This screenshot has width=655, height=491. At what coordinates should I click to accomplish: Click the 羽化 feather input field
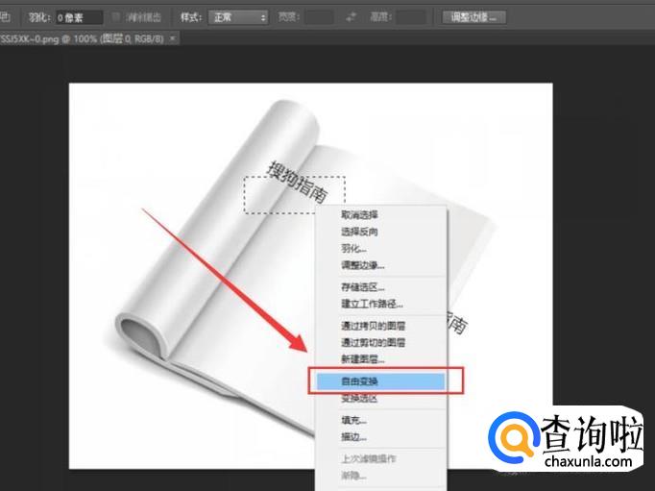(x=78, y=17)
